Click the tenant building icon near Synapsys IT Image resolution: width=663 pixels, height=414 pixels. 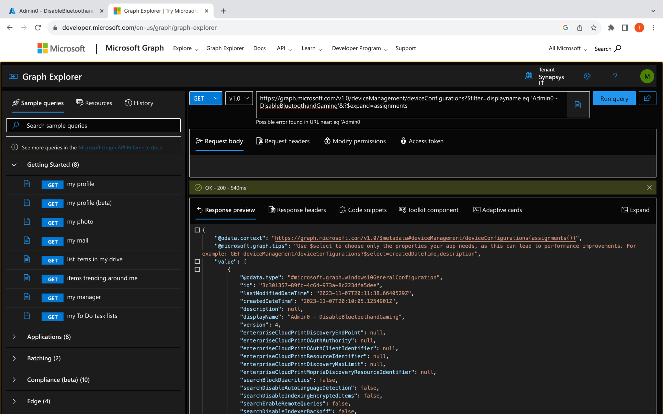pyautogui.click(x=529, y=76)
